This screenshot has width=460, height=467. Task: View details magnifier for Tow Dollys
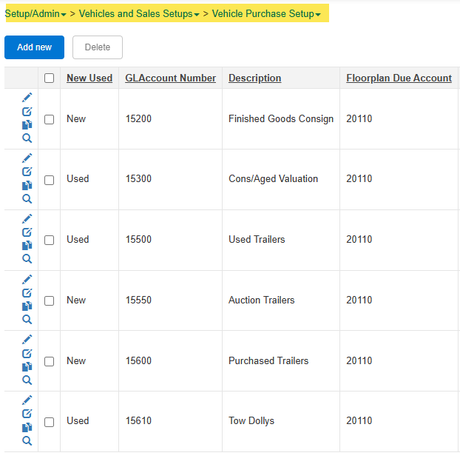click(x=27, y=441)
